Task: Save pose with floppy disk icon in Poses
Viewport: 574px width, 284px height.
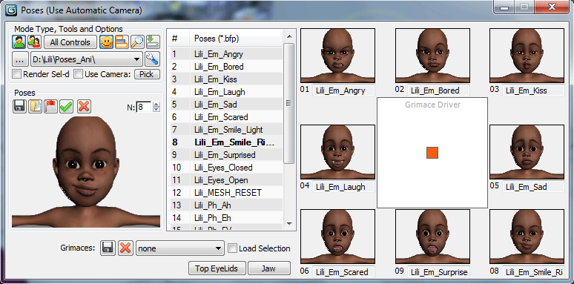Action: 19,106
